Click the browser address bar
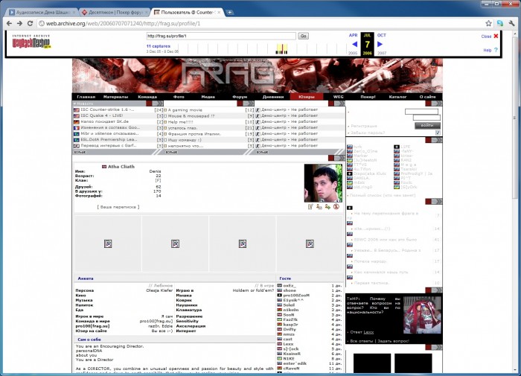 pyautogui.click(x=259, y=24)
